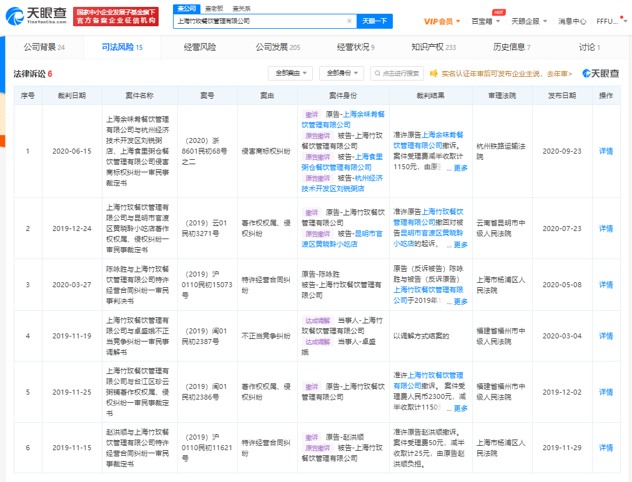
Task: Open the 公司背景 tab
Action: [x=44, y=47]
